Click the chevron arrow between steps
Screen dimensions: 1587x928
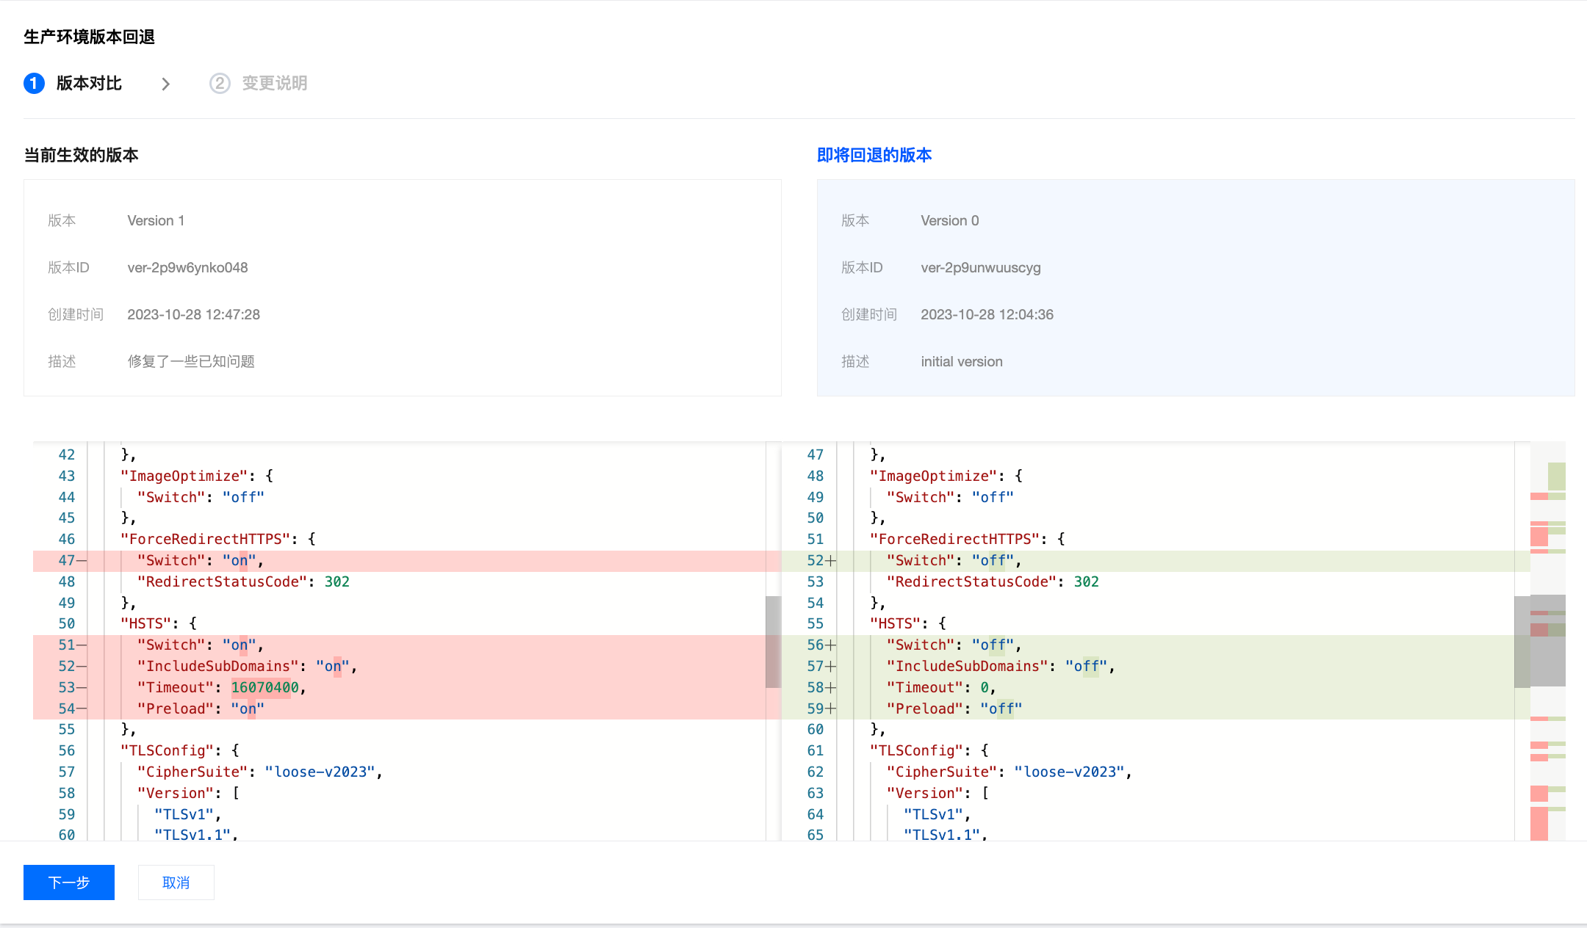tap(166, 84)
